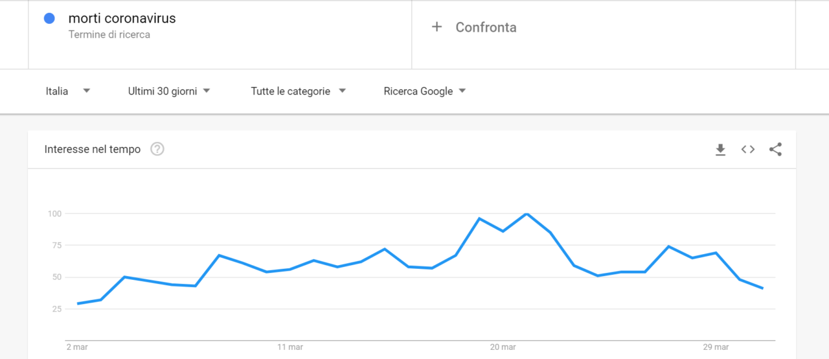Click the 20 mar axis label

click(x=503, y=347)
